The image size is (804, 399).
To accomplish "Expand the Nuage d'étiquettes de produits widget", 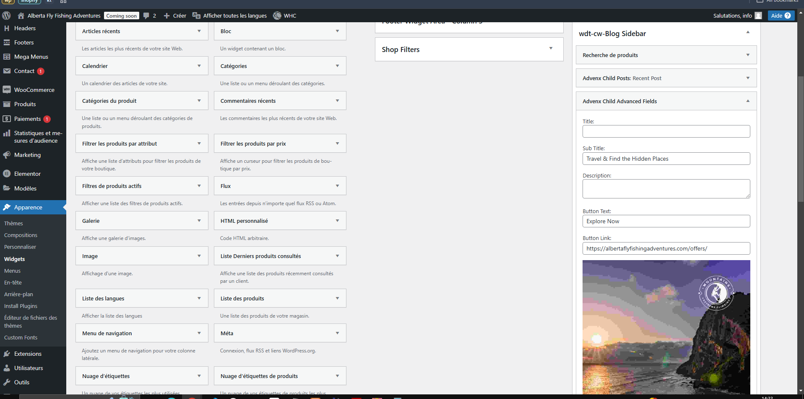I will (x=338, y=376).
